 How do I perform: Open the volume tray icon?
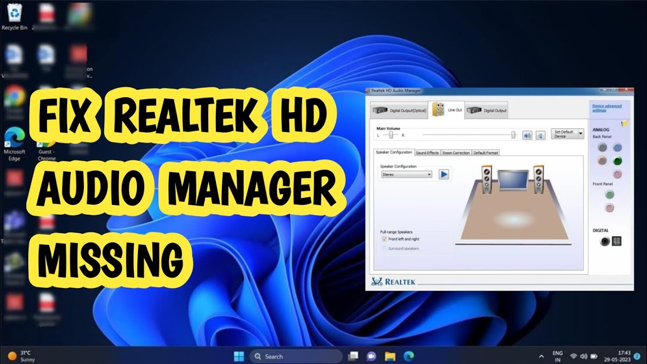584,356
